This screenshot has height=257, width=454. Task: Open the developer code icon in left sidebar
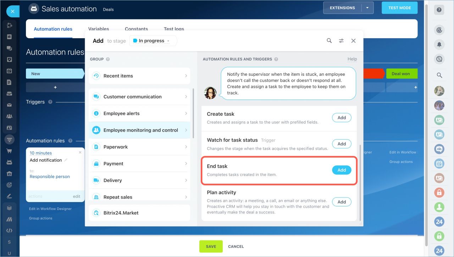[10, 231]
